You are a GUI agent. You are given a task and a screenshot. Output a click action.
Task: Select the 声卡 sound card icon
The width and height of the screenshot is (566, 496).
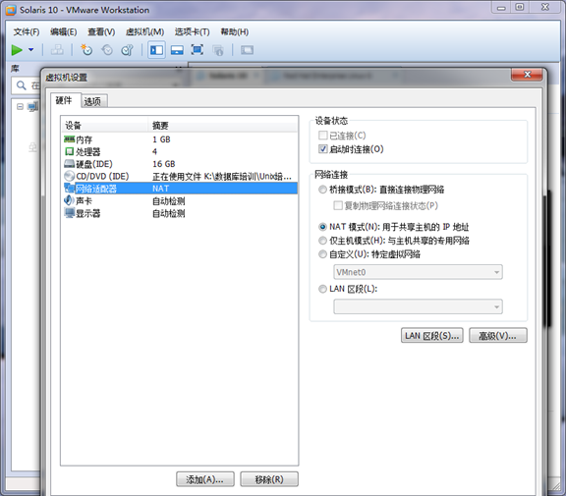(69, 200)
